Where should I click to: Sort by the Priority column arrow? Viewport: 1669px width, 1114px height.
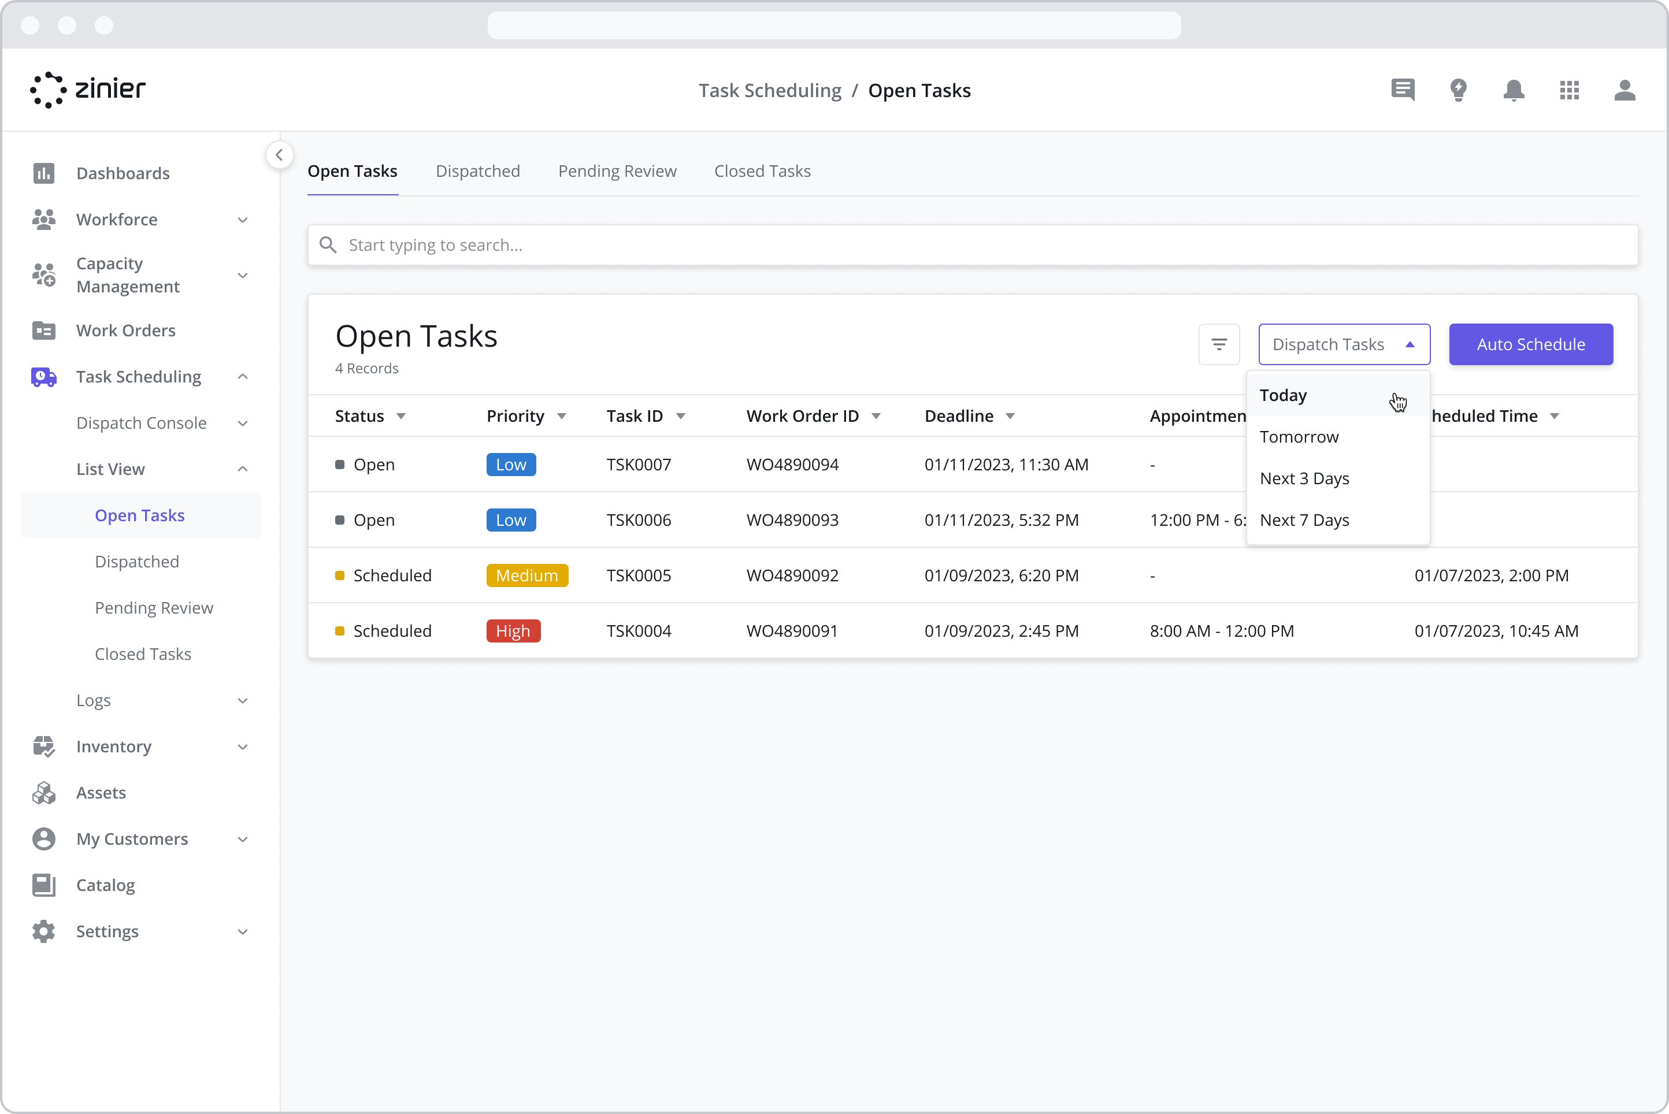click(562, 417)
